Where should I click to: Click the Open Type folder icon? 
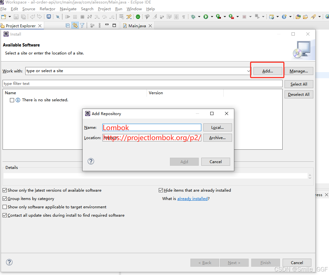point(298,17)
